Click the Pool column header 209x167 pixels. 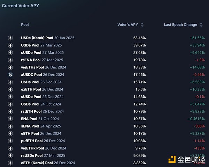pyautogui.click(x=25, y=25)
